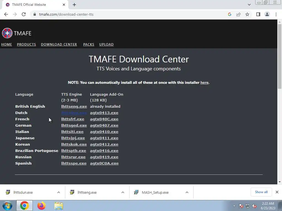The height and width of the screenshot is (211, 282).
Task: Download lhttsfrf.exe French engine
Action: click(x=73, y=119)
